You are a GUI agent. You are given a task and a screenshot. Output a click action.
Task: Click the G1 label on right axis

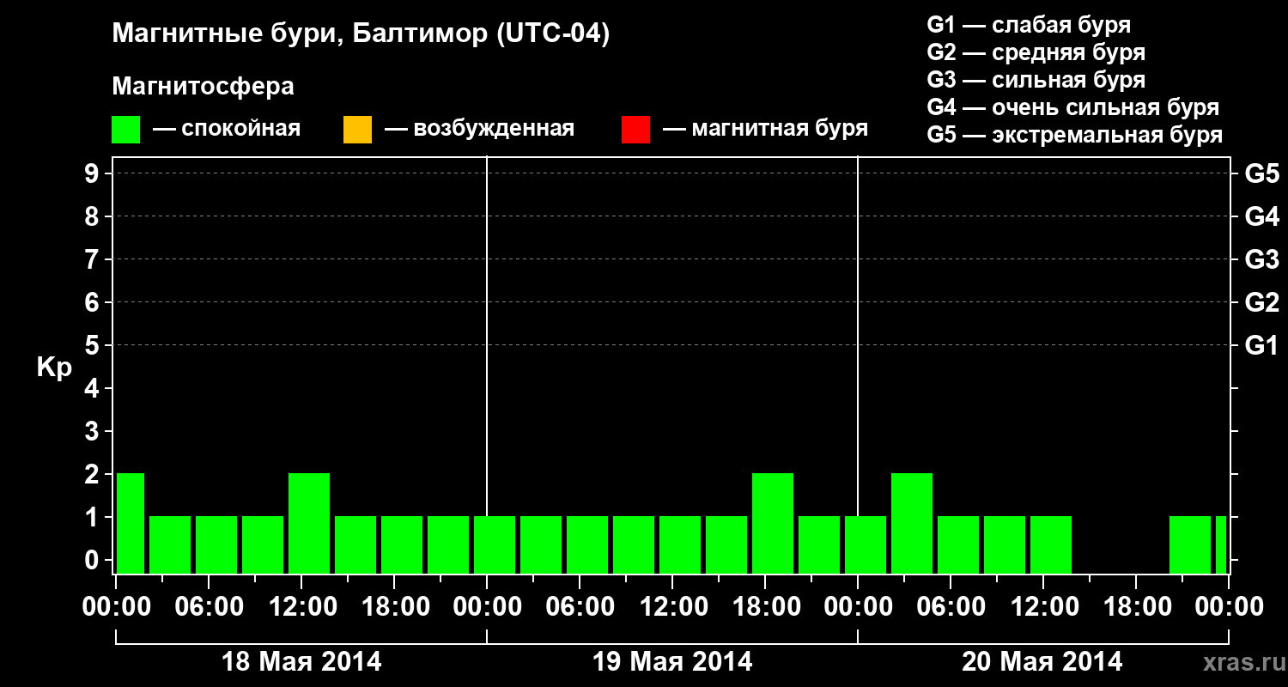coord(1261,345)
